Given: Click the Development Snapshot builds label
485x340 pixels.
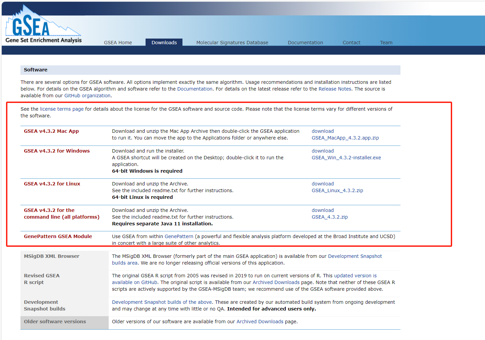Looking at the screenshot, I should click(x=45, y=305).
